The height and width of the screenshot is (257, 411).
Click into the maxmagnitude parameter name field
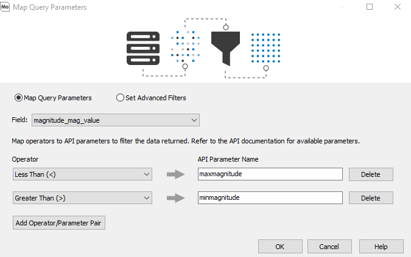[x=270, y=174]
